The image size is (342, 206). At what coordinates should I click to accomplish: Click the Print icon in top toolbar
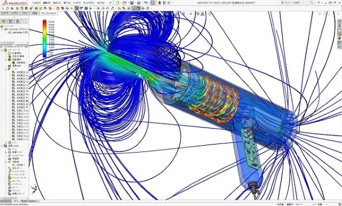pos(139,3)
